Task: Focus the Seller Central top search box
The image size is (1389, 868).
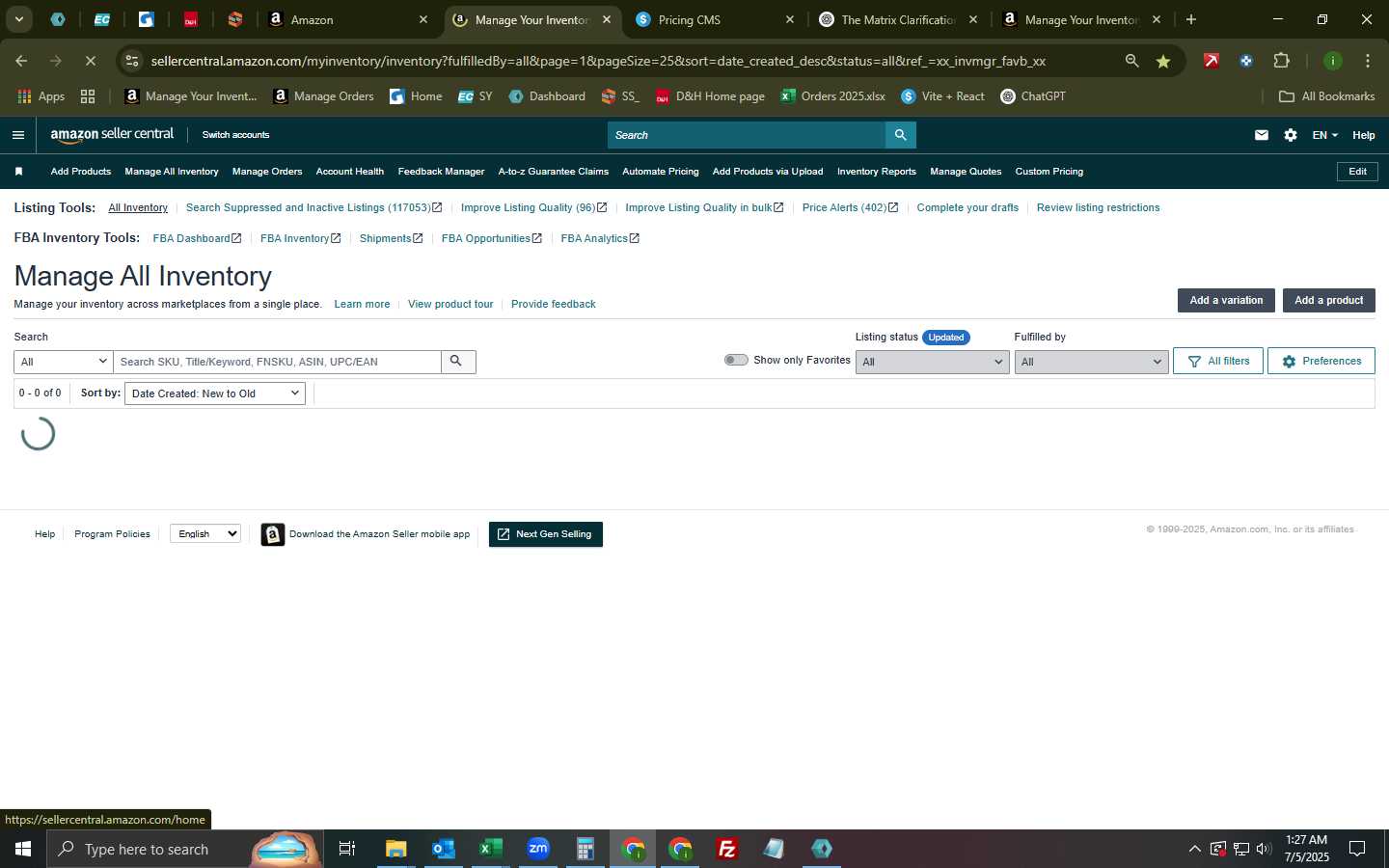Action: click(747, 135)
